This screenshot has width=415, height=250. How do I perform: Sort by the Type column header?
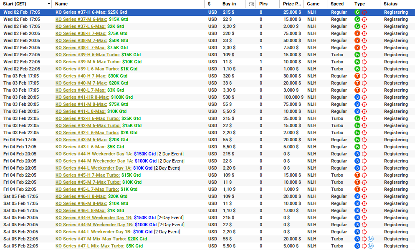coord(360,4)
